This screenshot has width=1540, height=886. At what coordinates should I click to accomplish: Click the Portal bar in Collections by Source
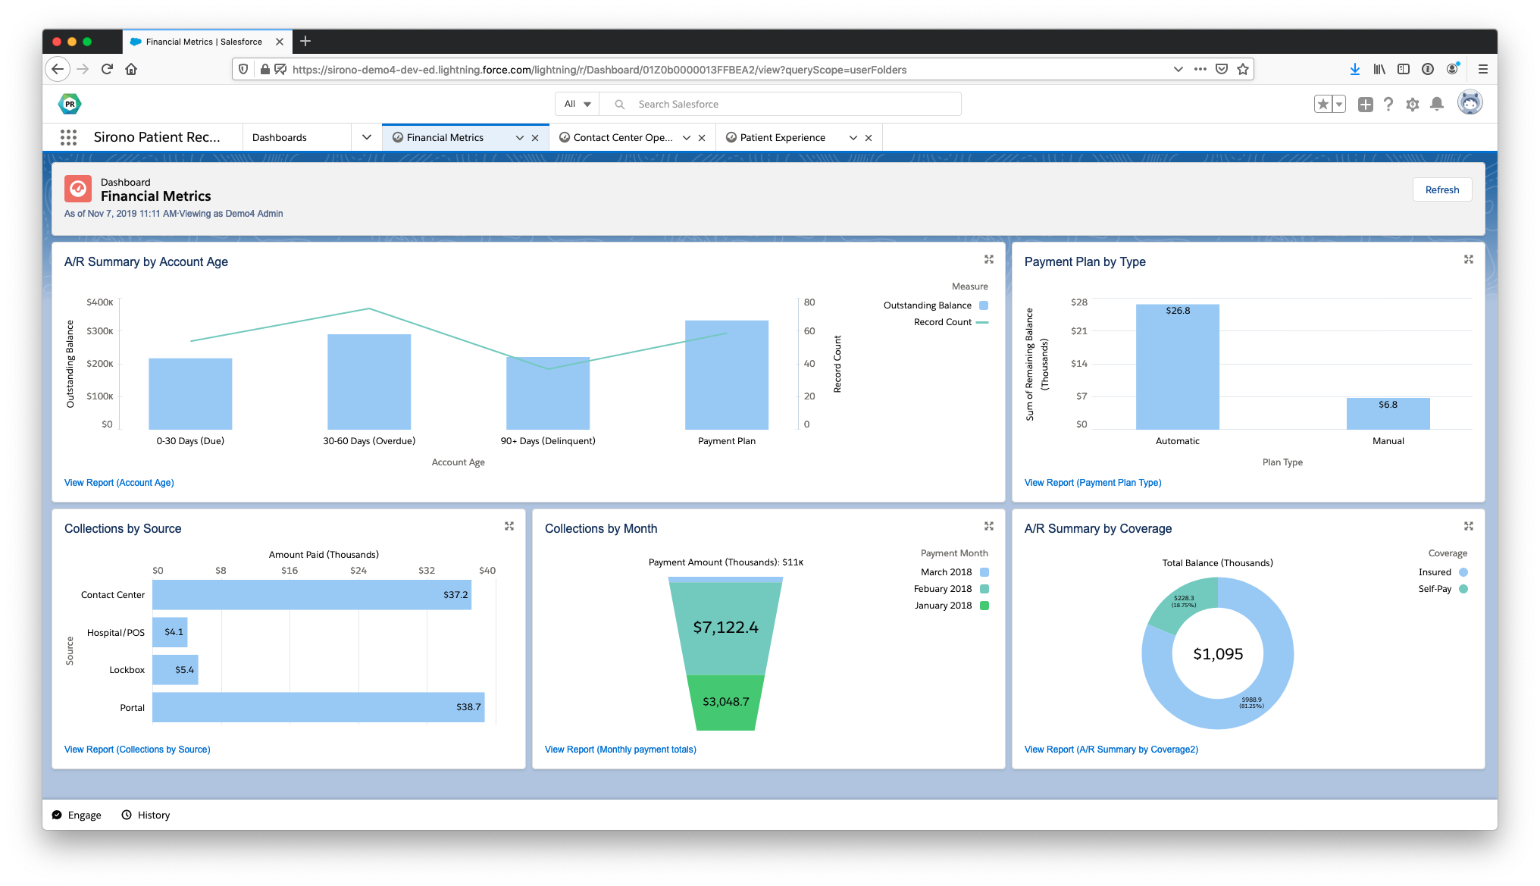click(x=318, y=707)
